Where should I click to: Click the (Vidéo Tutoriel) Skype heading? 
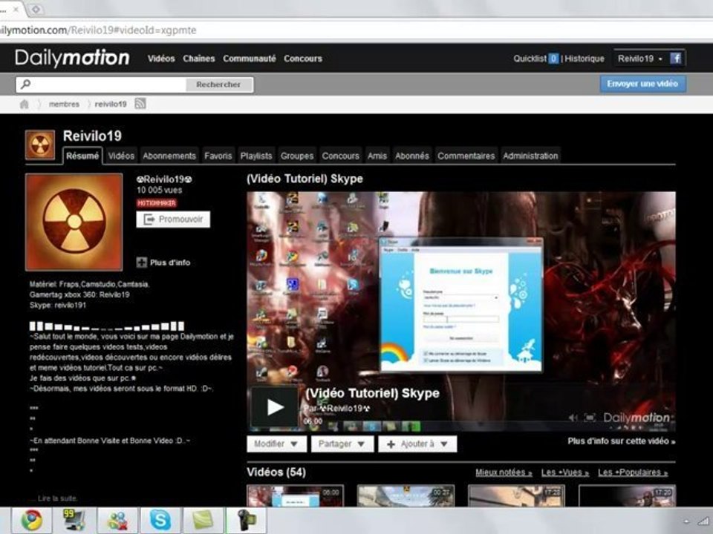[305, 179]
